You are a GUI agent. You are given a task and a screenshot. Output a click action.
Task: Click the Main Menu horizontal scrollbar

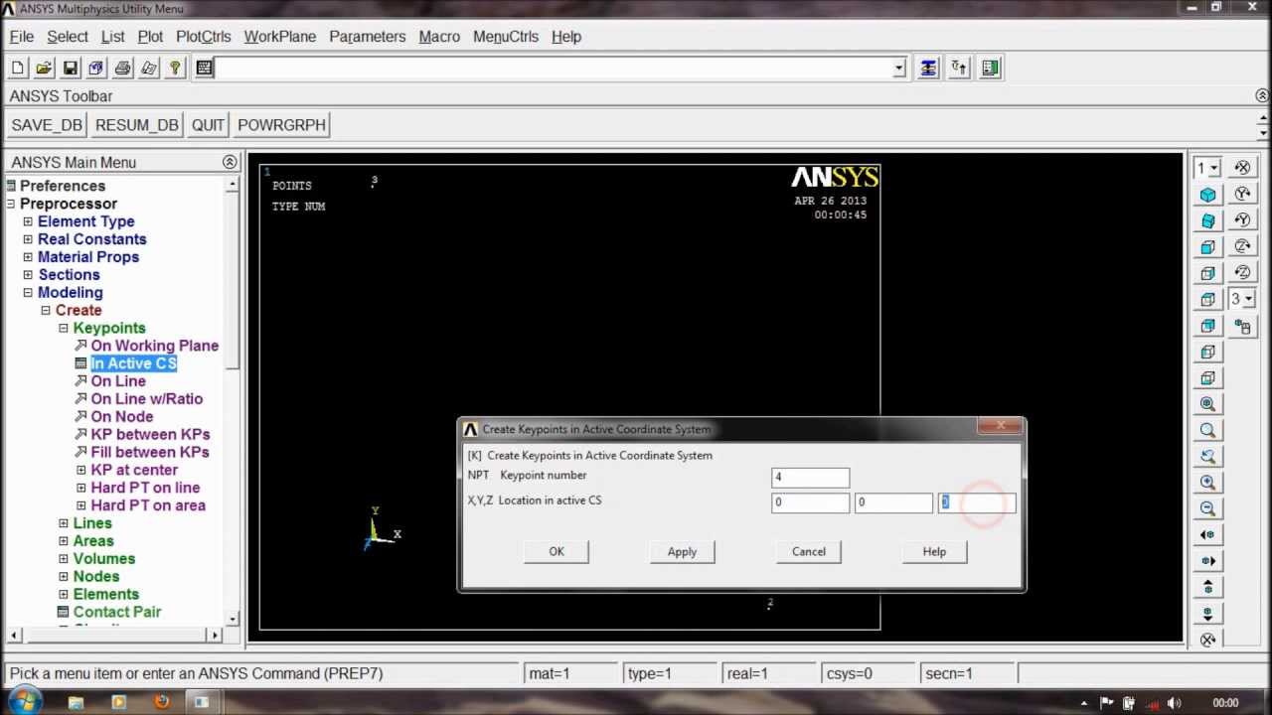coord(115,634)
